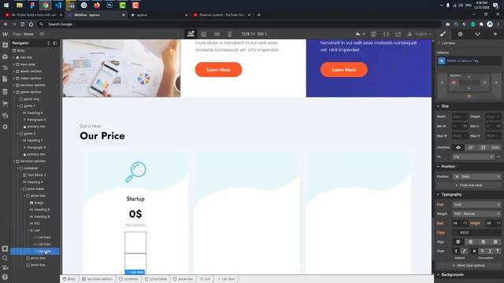Collapse all in Navigator panel header
Screen dimensions: 504x283
49,43
